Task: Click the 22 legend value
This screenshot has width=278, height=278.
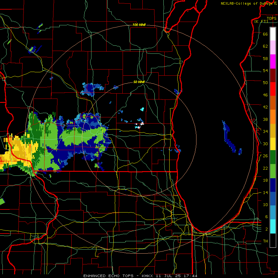Action: coord(265,168)
